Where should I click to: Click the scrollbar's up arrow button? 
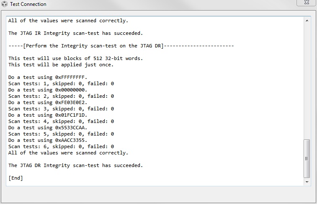[x=307, y=20]
